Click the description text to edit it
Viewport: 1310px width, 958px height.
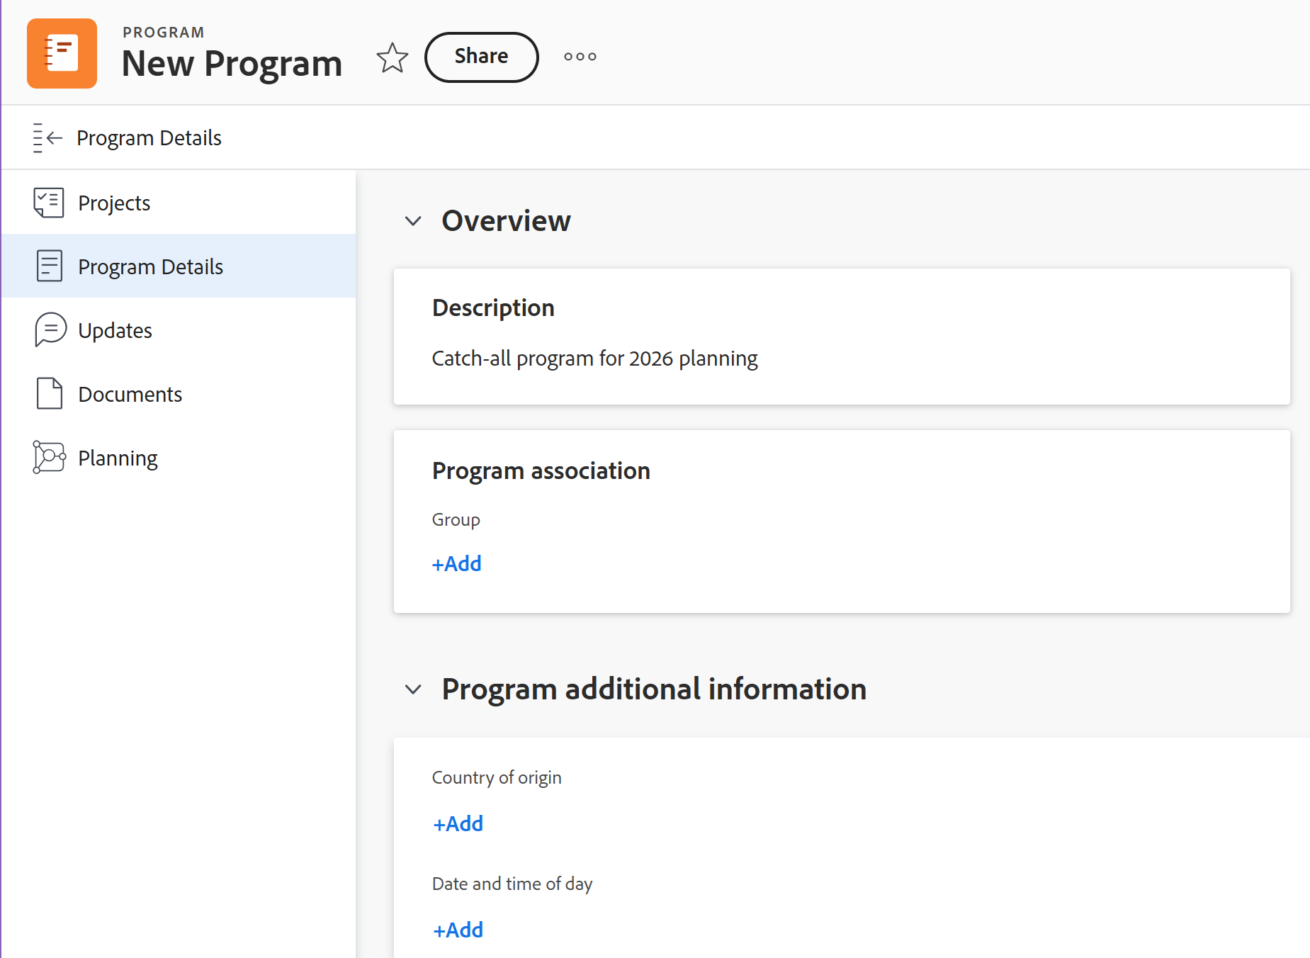[594, 359]
